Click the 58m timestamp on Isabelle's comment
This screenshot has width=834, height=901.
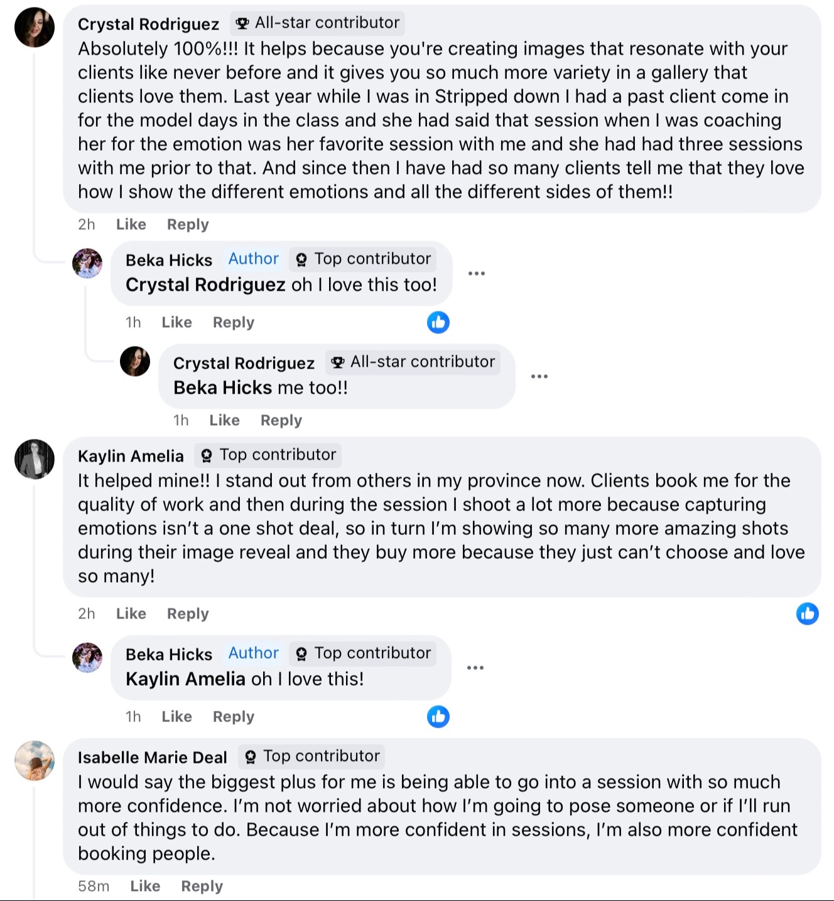pos(94,887)
